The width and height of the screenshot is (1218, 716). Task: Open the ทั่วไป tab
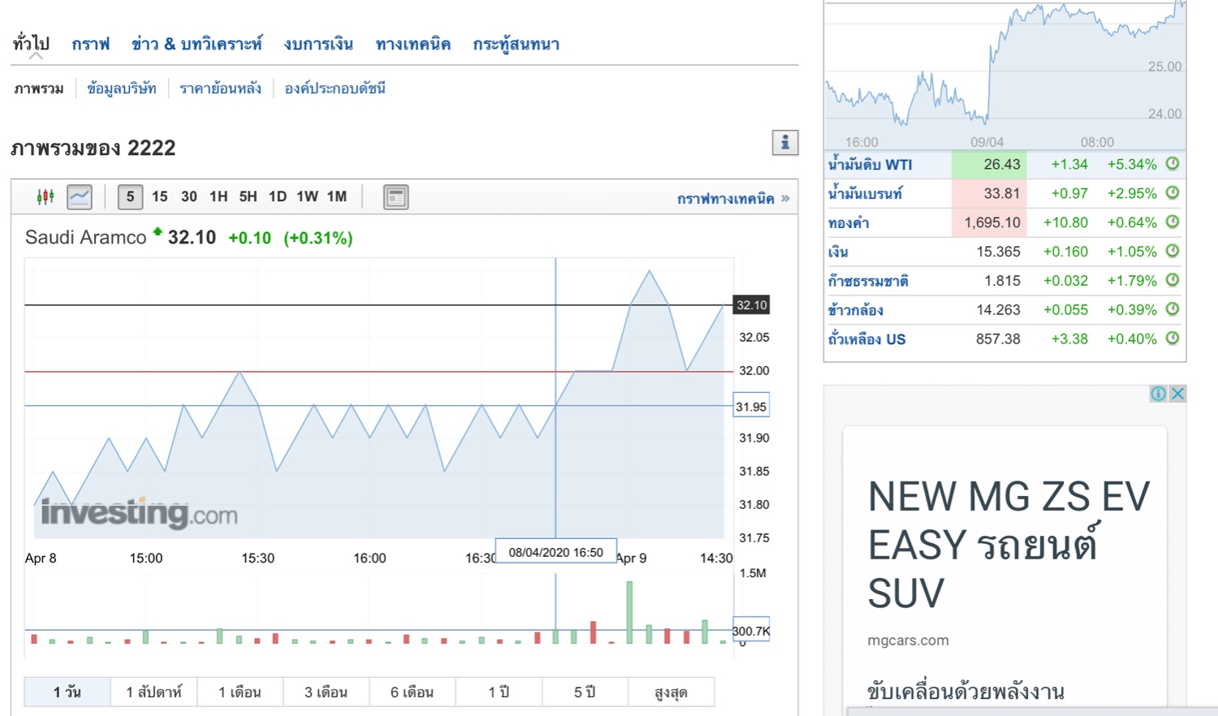click(32, 44)
